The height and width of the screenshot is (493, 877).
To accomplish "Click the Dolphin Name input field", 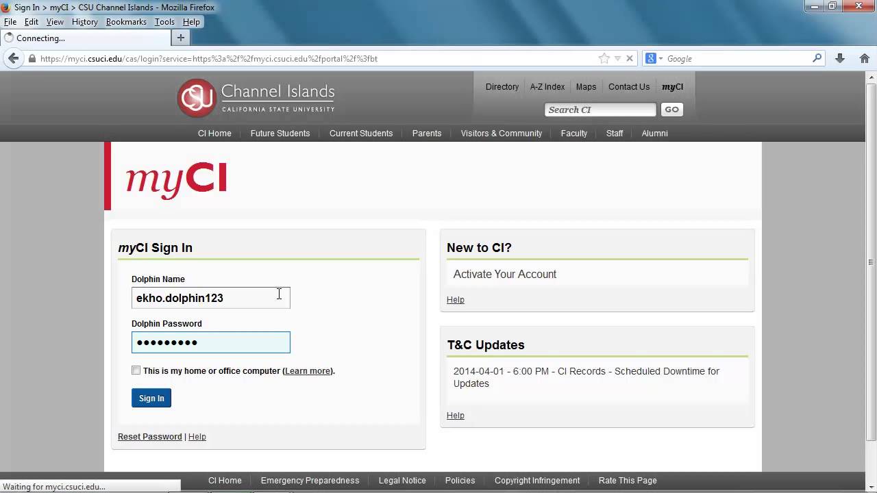I will tap(211, 298).
